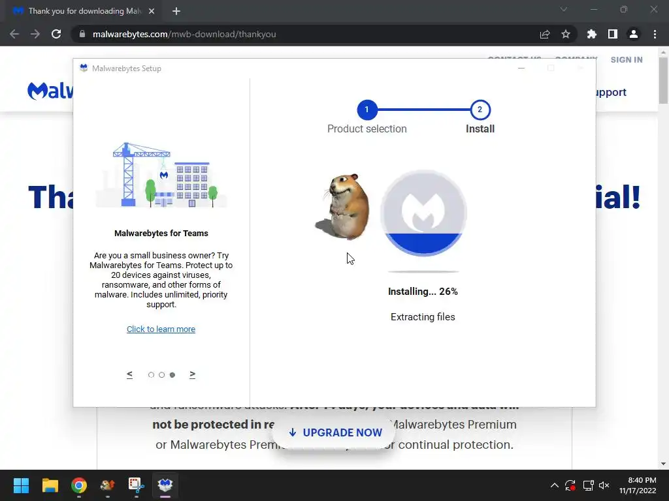Click the browser forward arrow
Viewport: 669px width, 501px height.
[x=35, y=34]
